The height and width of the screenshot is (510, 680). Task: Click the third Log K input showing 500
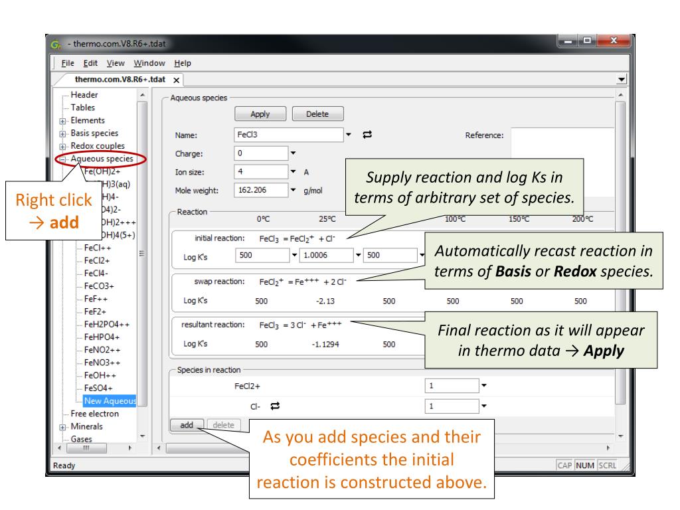tap(390, 255)
